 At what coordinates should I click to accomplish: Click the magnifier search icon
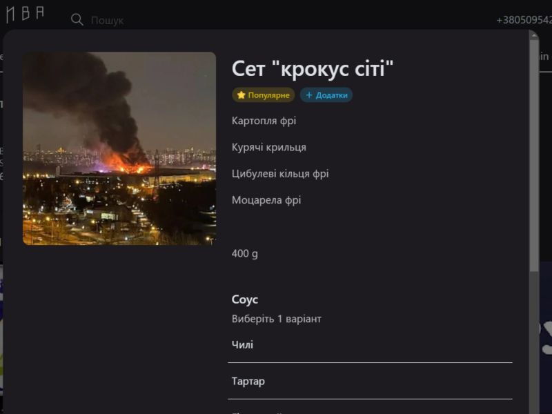pos(77,20)
